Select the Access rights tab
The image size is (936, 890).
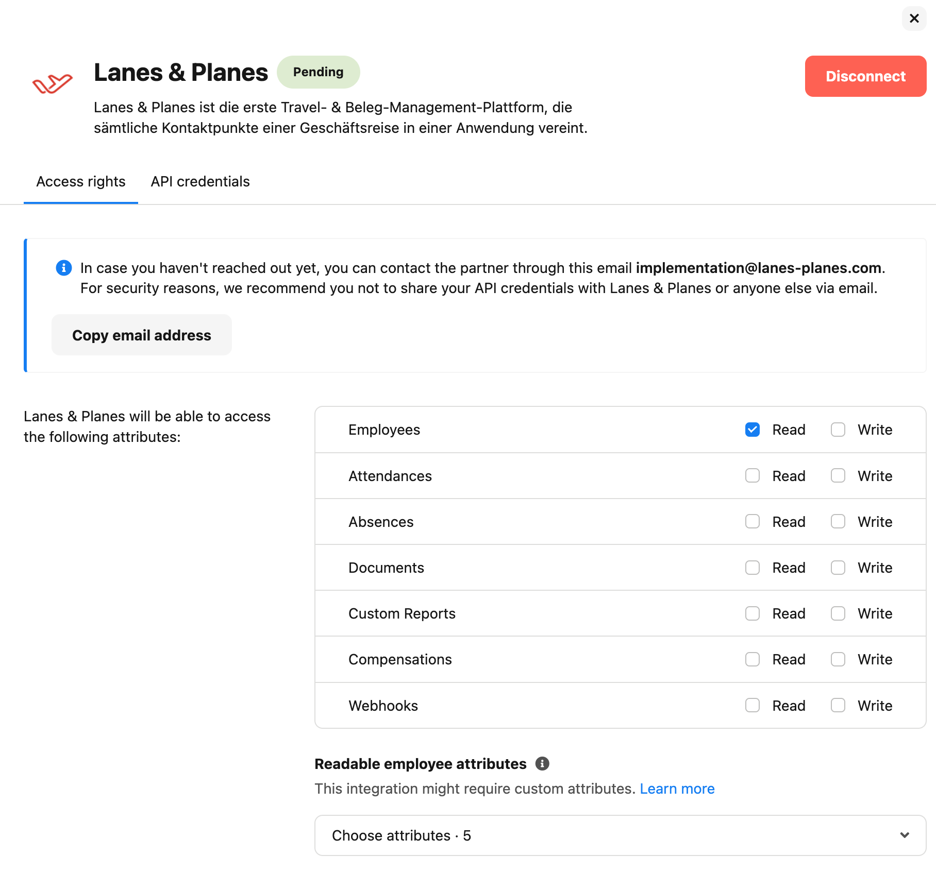81,181
